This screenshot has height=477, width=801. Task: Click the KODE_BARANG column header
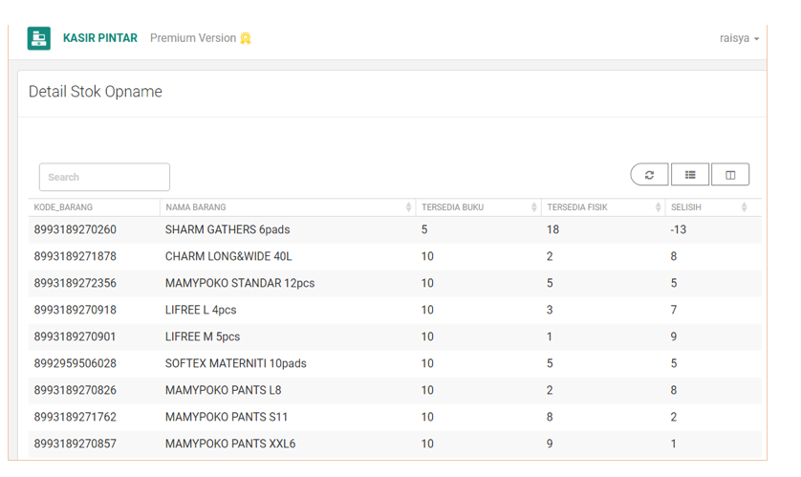click(63, 207)
